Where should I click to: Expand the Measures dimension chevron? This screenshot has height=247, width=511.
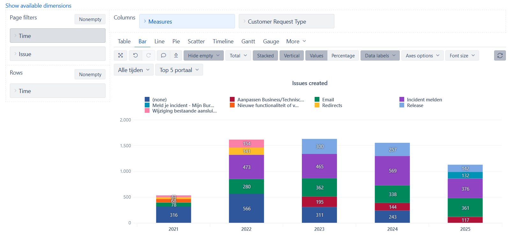145,21
